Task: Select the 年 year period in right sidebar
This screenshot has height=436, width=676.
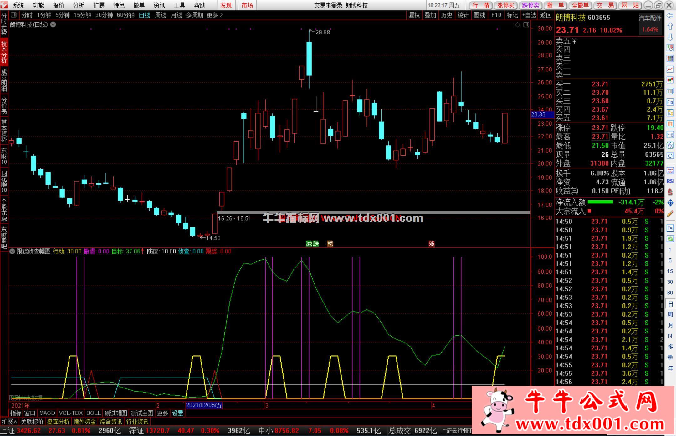Action: tap(670, 368)
